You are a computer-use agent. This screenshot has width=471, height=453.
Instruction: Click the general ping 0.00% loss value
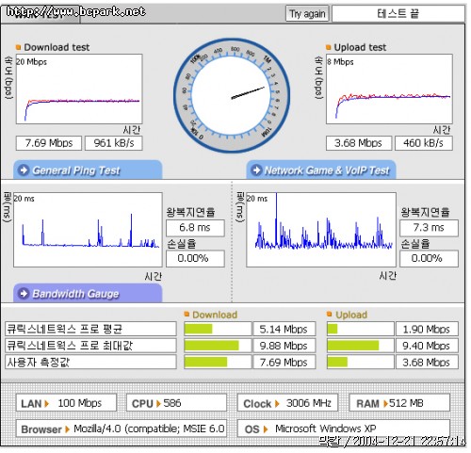point(195,258)
